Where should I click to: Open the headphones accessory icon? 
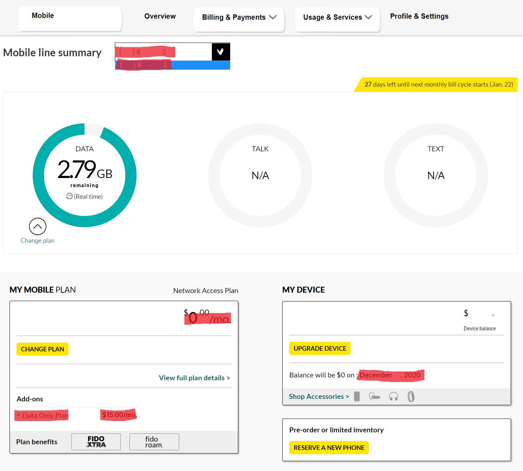coord(393,396)
